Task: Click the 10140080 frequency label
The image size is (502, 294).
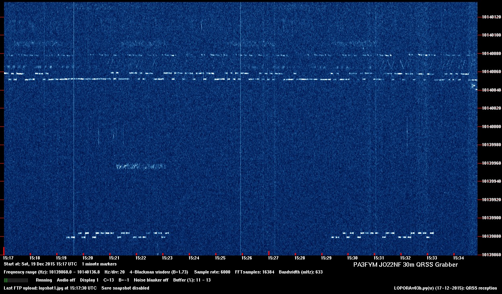Action: coord(491,53)
